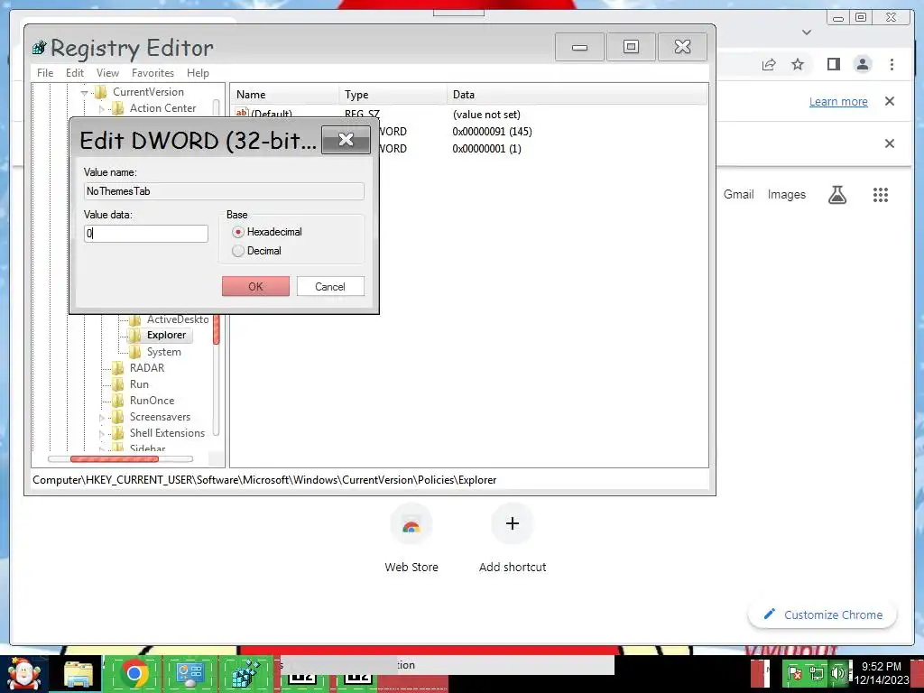Screen dimensions: 924x693
Task: Open Chrome's three-dot menu
Action: pos(892,64)
